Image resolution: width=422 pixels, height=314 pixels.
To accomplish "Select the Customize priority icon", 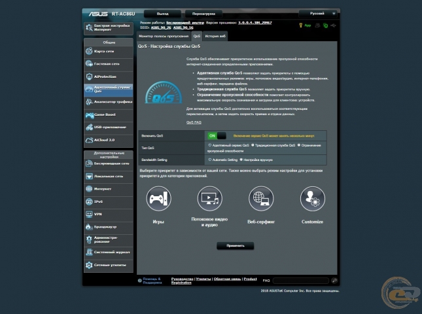I will tap(313, 199).
